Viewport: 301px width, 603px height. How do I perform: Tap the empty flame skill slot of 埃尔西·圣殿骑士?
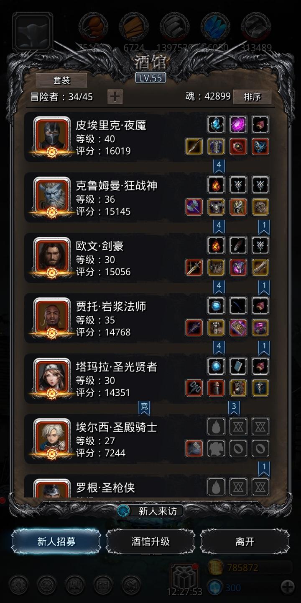(216, 426)
